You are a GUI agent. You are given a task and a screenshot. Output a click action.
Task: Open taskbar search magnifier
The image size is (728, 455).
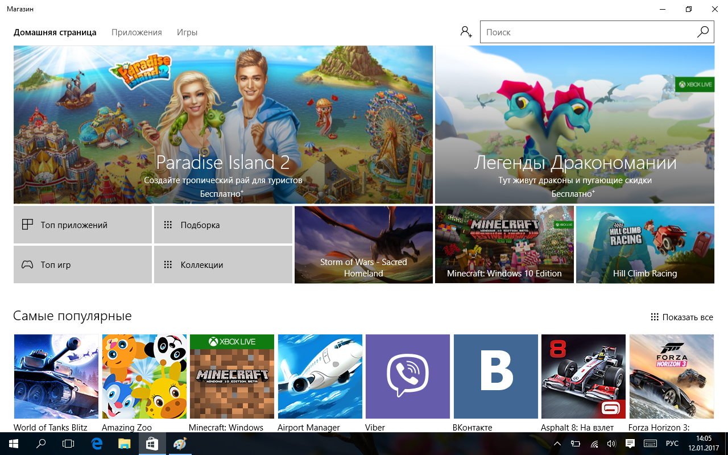[41, 444]
